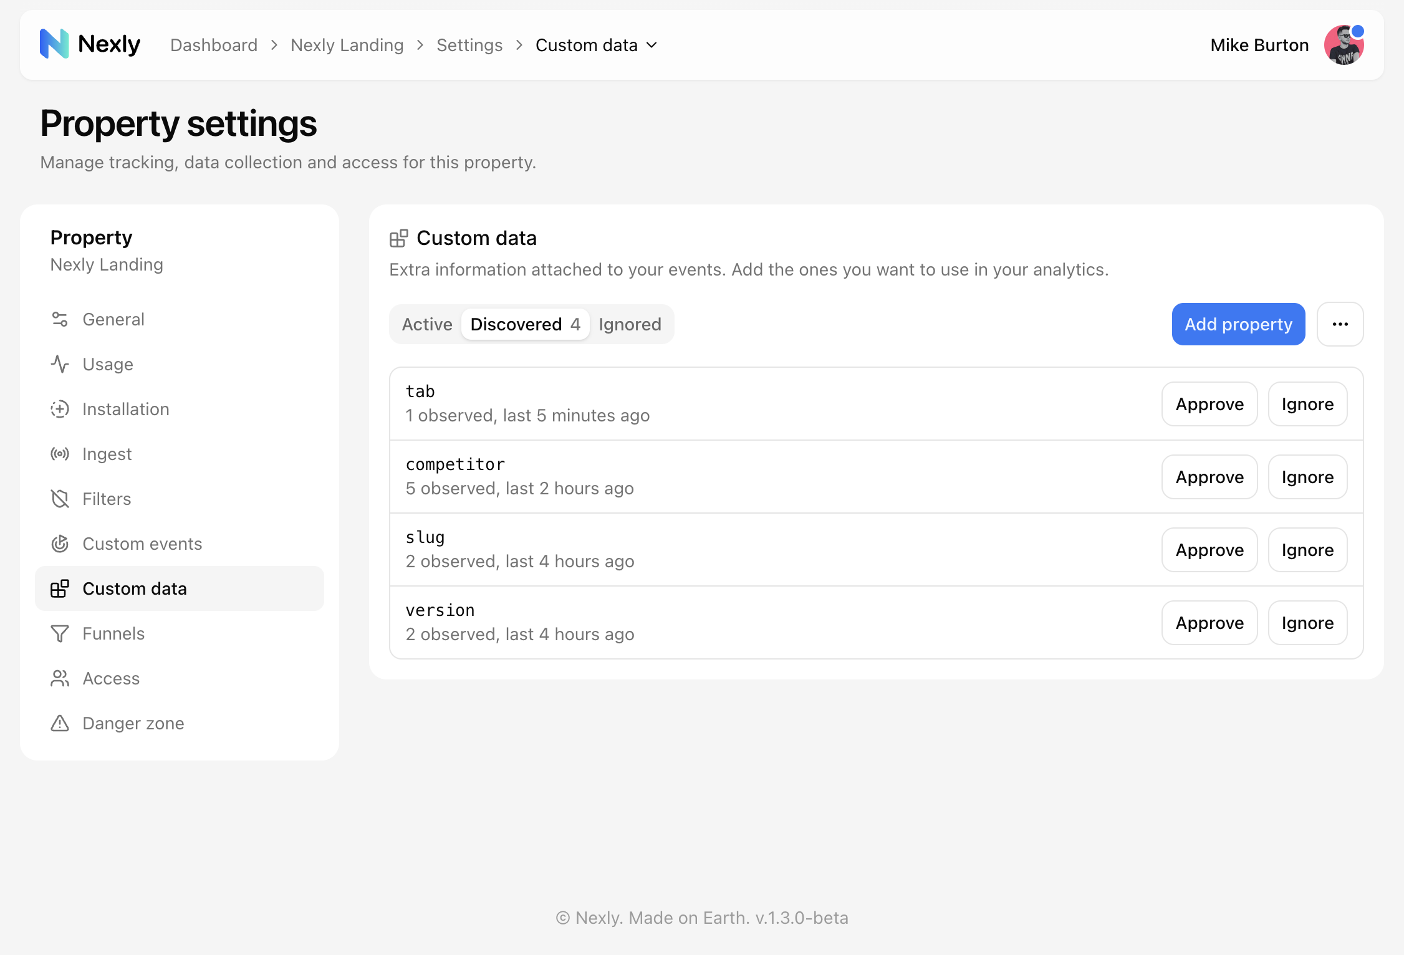Screen dimensions: 1404x955
Task: Ignore the version property
Action: click(x=1308, y=623)
